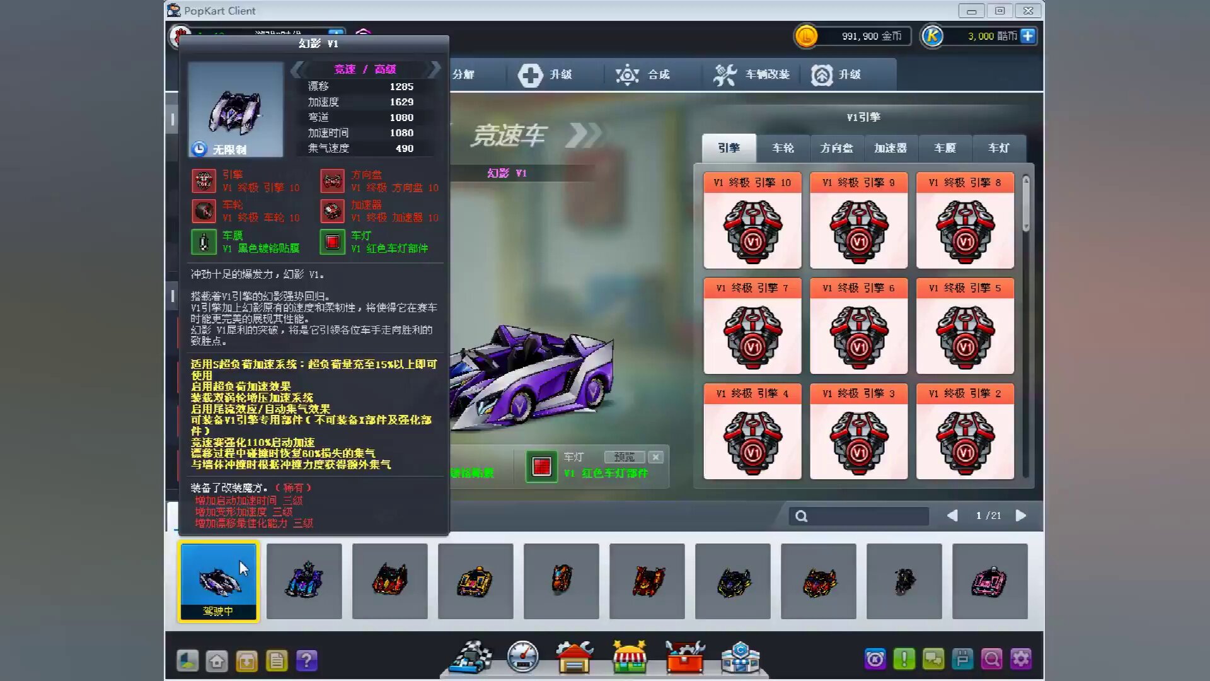The width and height of the screenshot is (1210, 681).
Task: Click the green exclamation notice icon
Action: (x=905, y=659)
